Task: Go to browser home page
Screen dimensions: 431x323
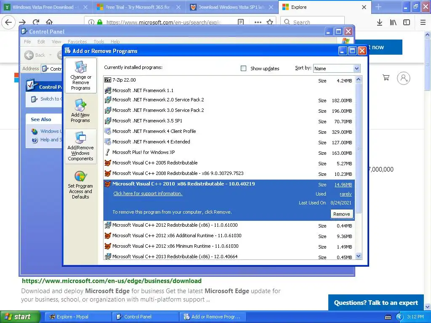Action: (x=49, y=22)
